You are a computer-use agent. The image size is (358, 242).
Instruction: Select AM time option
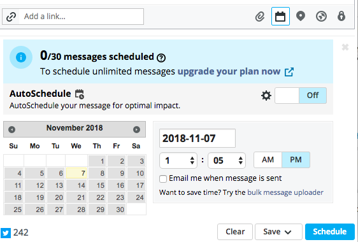268,160
